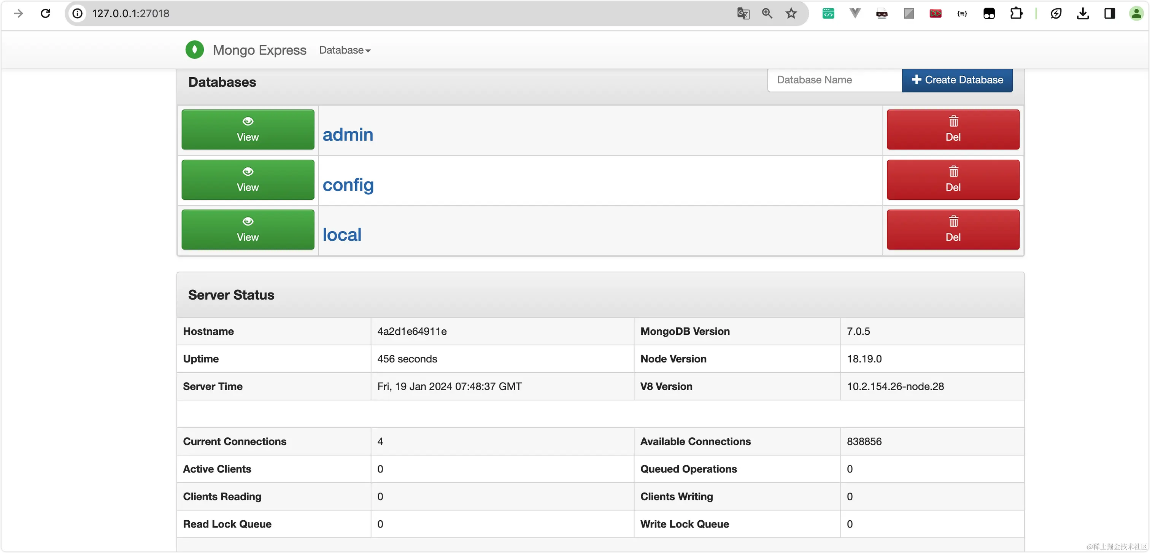
Task: Bookmark this page with the star icon
Action: (x=791, y=13)
